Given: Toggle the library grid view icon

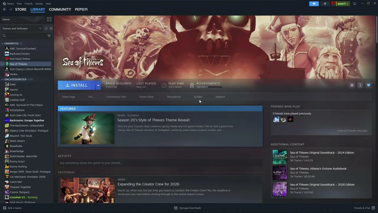Looking at the screenshot, I should pos(49,19).
